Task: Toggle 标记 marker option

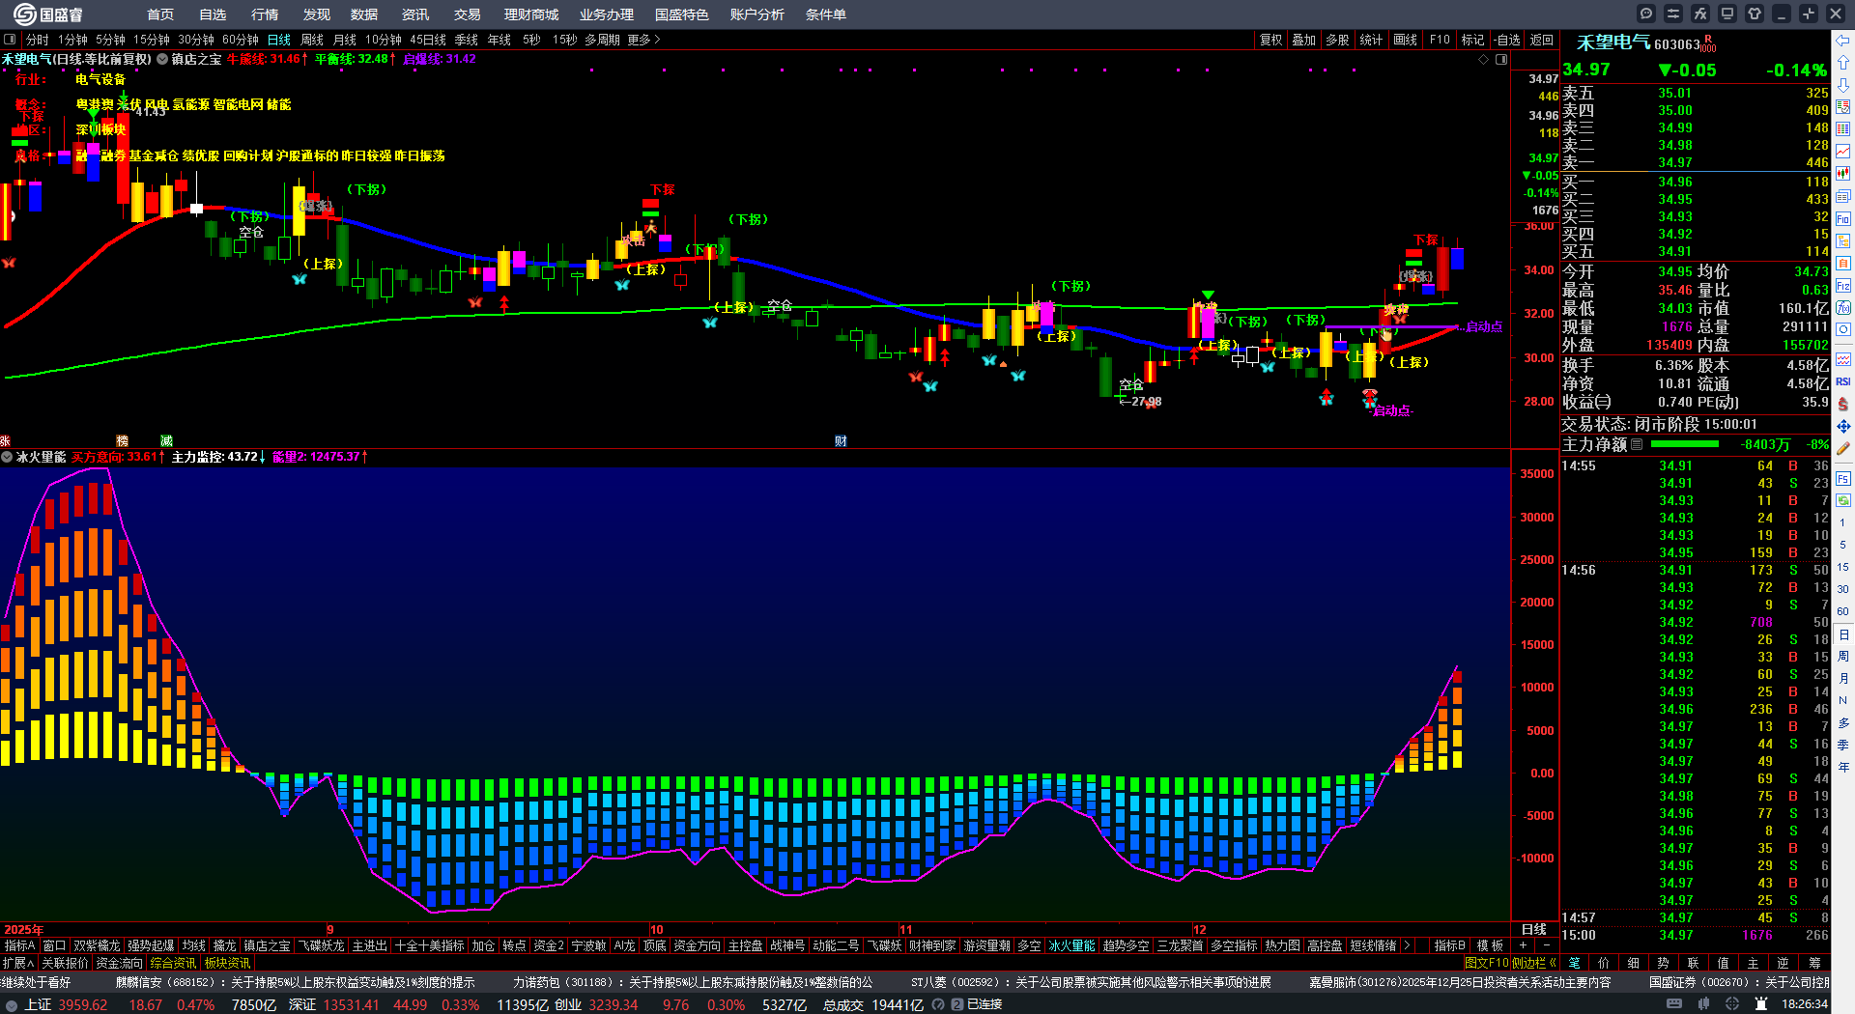Action: [1472, 40]
